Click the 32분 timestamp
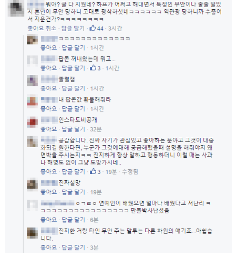 (x=96, y=129)
